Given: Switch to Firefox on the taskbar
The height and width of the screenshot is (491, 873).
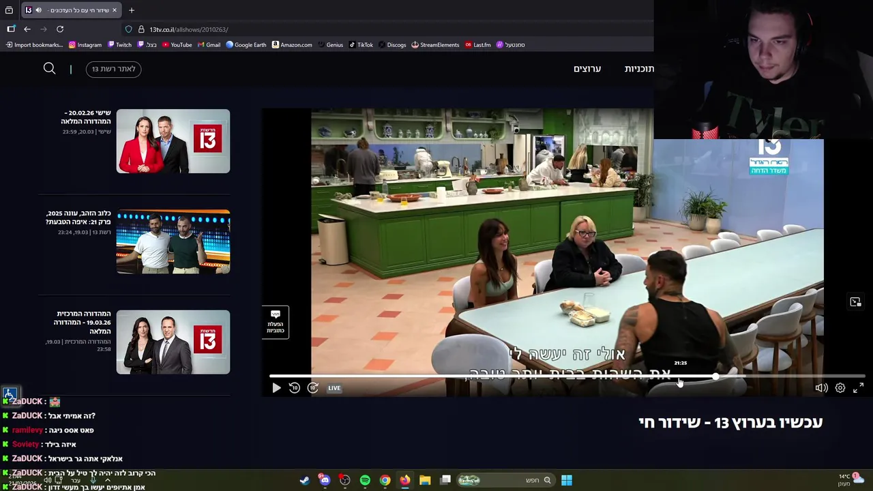Looking at the screenshot, I should point(405,480).
